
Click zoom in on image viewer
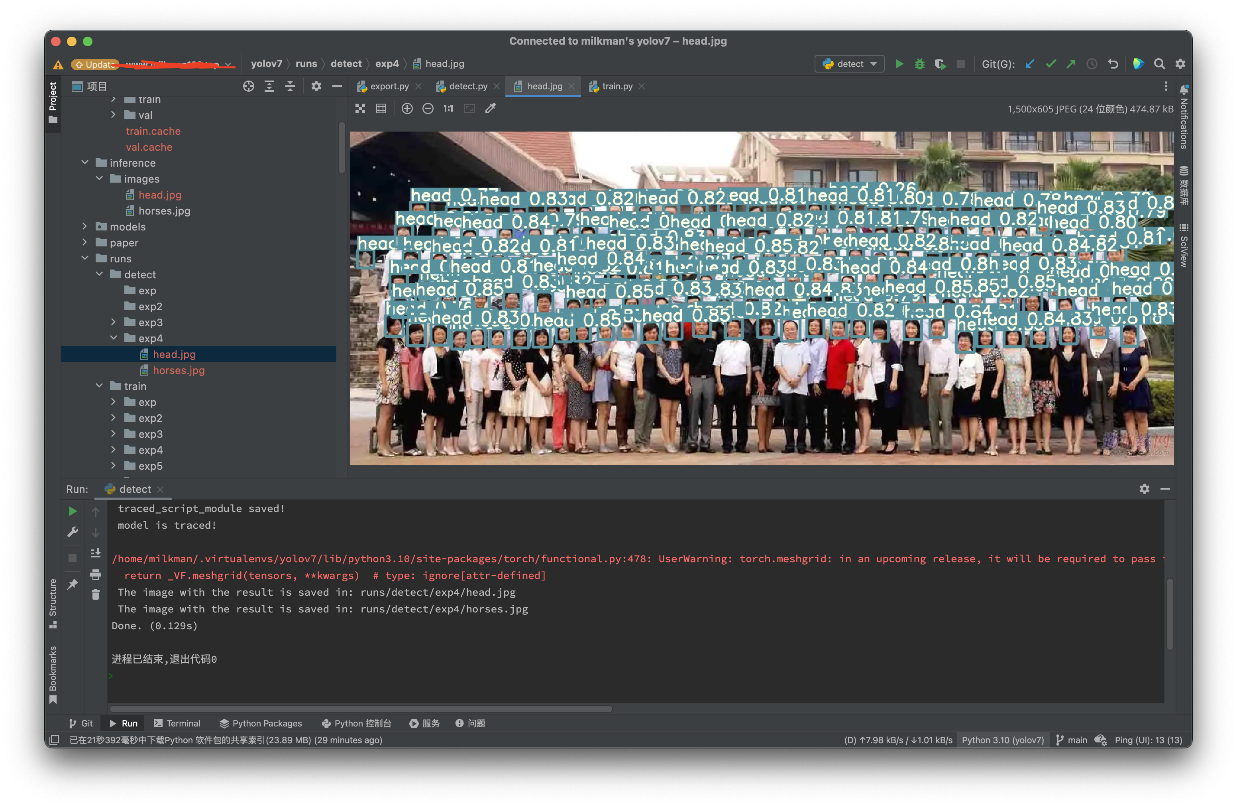(407, 108)
